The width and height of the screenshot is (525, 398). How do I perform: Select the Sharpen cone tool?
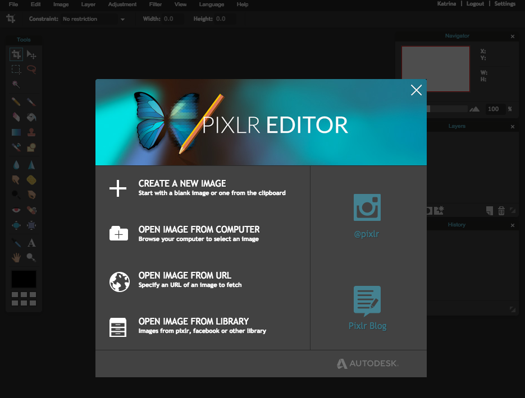[31, 165]
